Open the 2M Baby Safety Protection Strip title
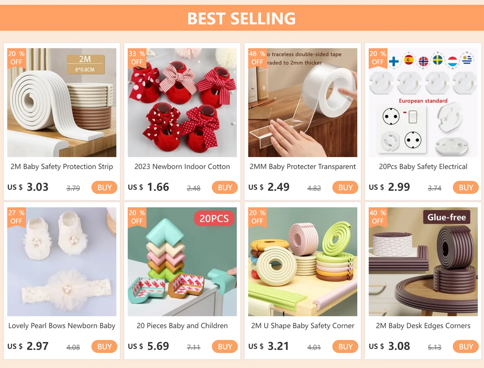This screenshot has width=484, height=368. [61, 167]
